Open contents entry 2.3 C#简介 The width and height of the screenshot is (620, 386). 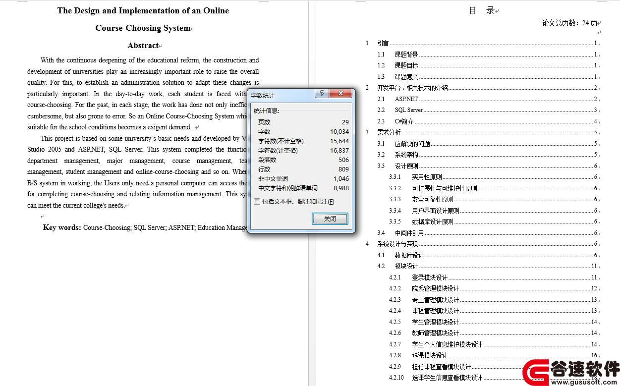coord(488,121)
